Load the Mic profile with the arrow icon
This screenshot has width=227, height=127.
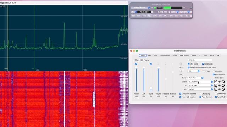coord(216,89)
